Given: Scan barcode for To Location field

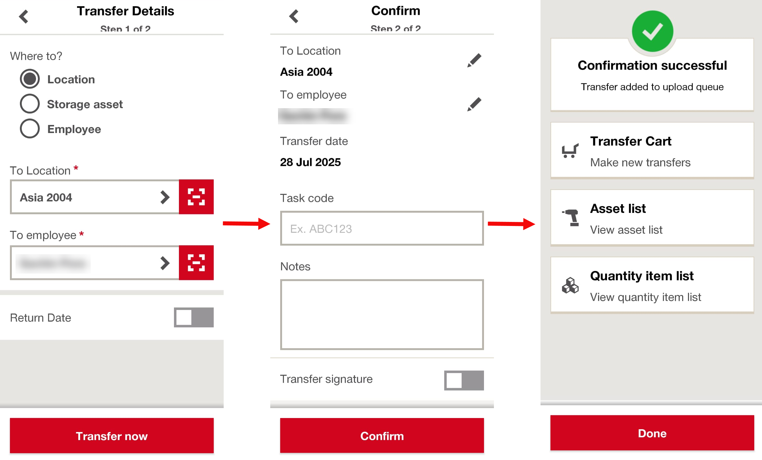Looking at the screenshot, I should click(x=196, y=197).
